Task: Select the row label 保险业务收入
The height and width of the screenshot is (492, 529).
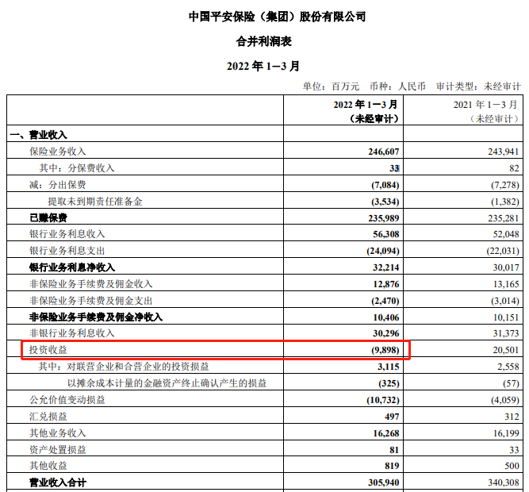Action: (x=58, y=152)
